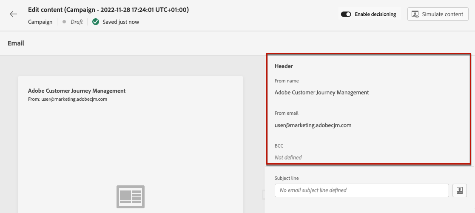Click the BCC Not defined value
475x213 pixels.
click(x=288, y=158)
